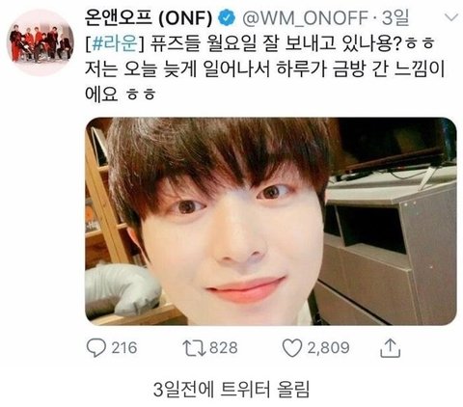The width and height of the screenshot is (463, 407).
Task: Open the share upload icon
Action: 391,348
